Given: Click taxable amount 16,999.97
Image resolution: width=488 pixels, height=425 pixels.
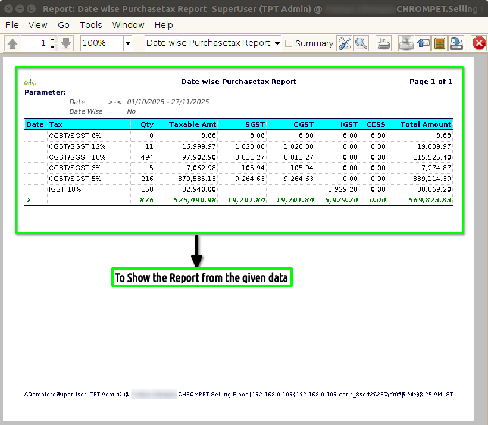Looking at the screenshot, I should click(x=199, y=146).
